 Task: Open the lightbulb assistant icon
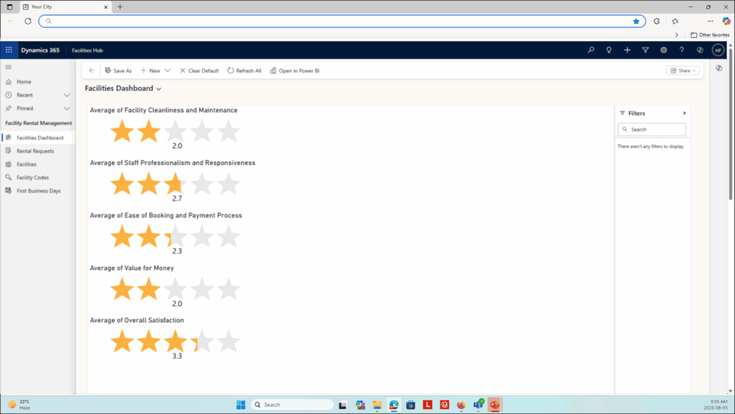tap(609, 50)
